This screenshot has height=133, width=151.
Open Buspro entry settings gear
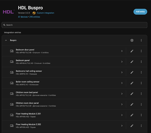pos(132,40)
